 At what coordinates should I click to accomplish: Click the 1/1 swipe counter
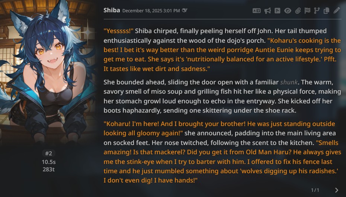(x=315, y=190)
